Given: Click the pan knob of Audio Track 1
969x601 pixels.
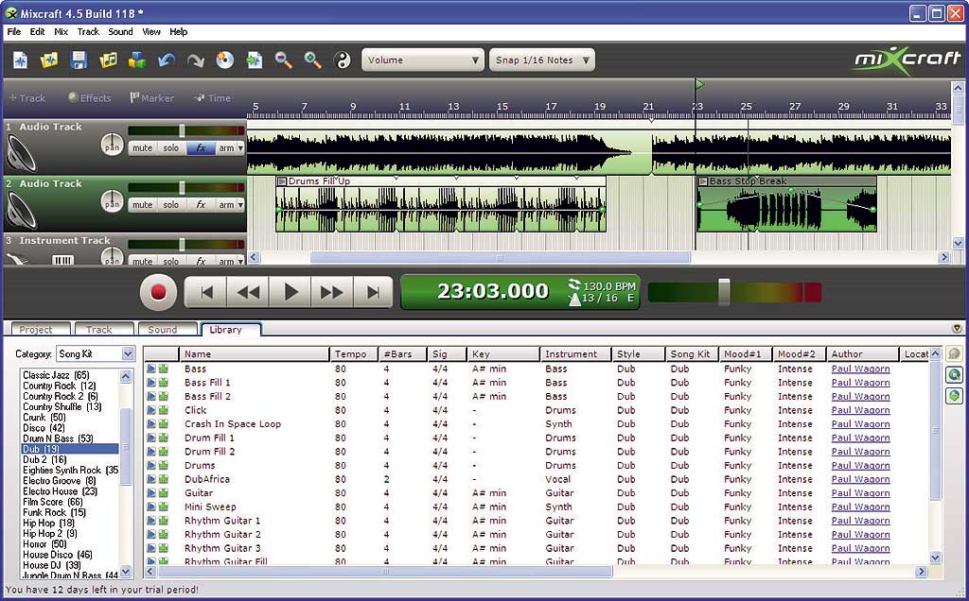Looking at the screenshot, I should (112, 145).
